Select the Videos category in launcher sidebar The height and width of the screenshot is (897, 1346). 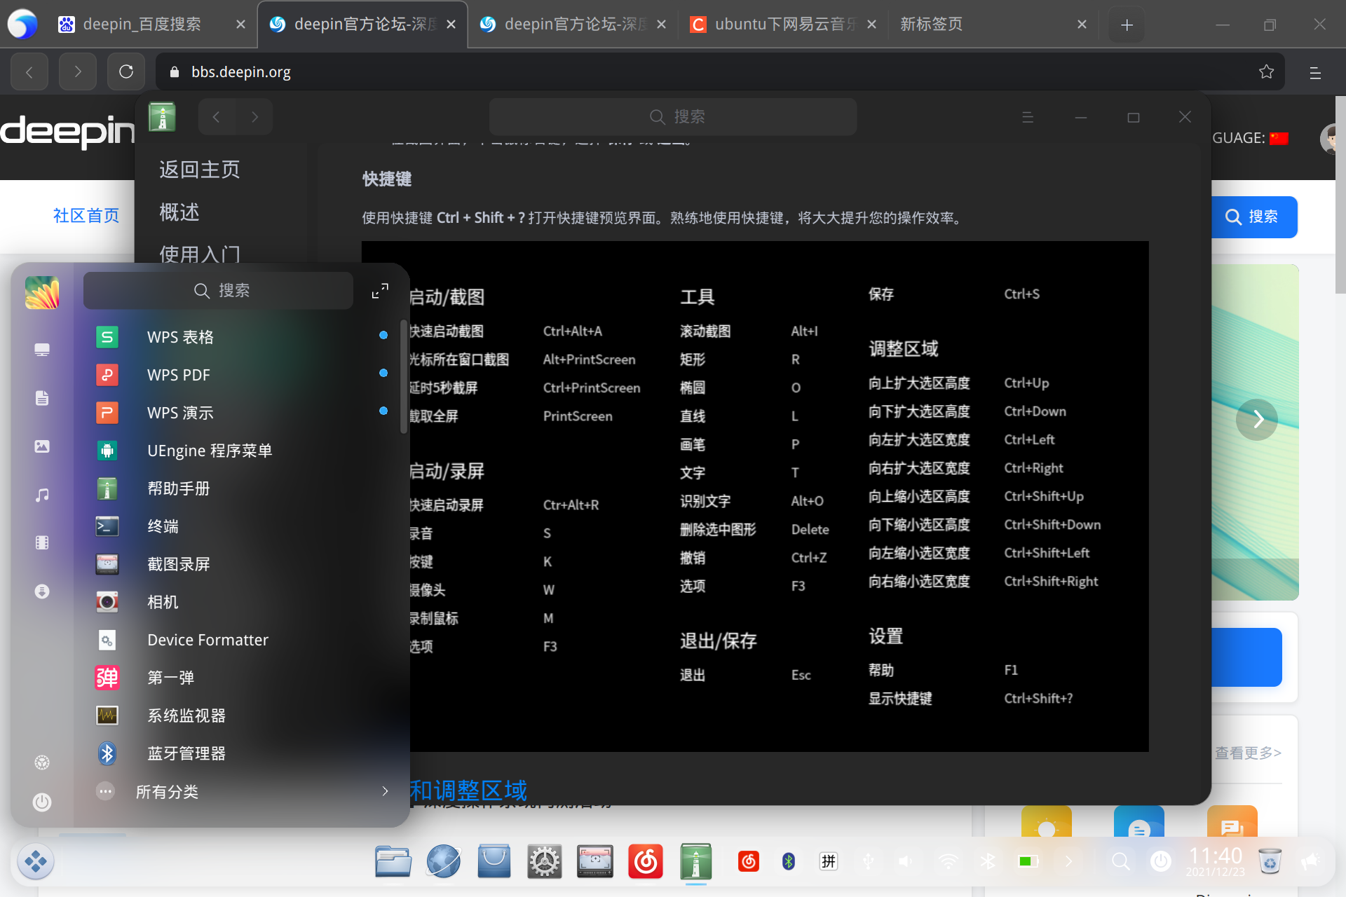coord(42,542)
